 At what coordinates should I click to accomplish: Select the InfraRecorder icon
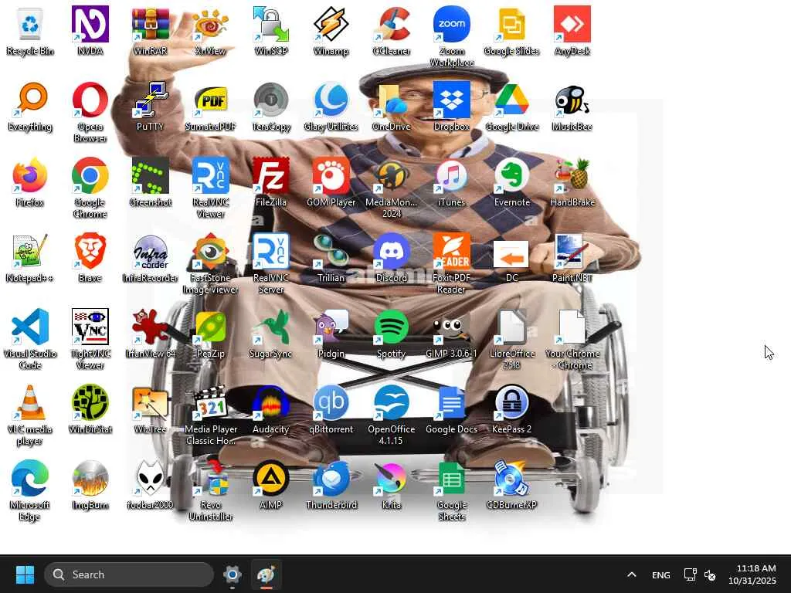click(x=151, y=258)
